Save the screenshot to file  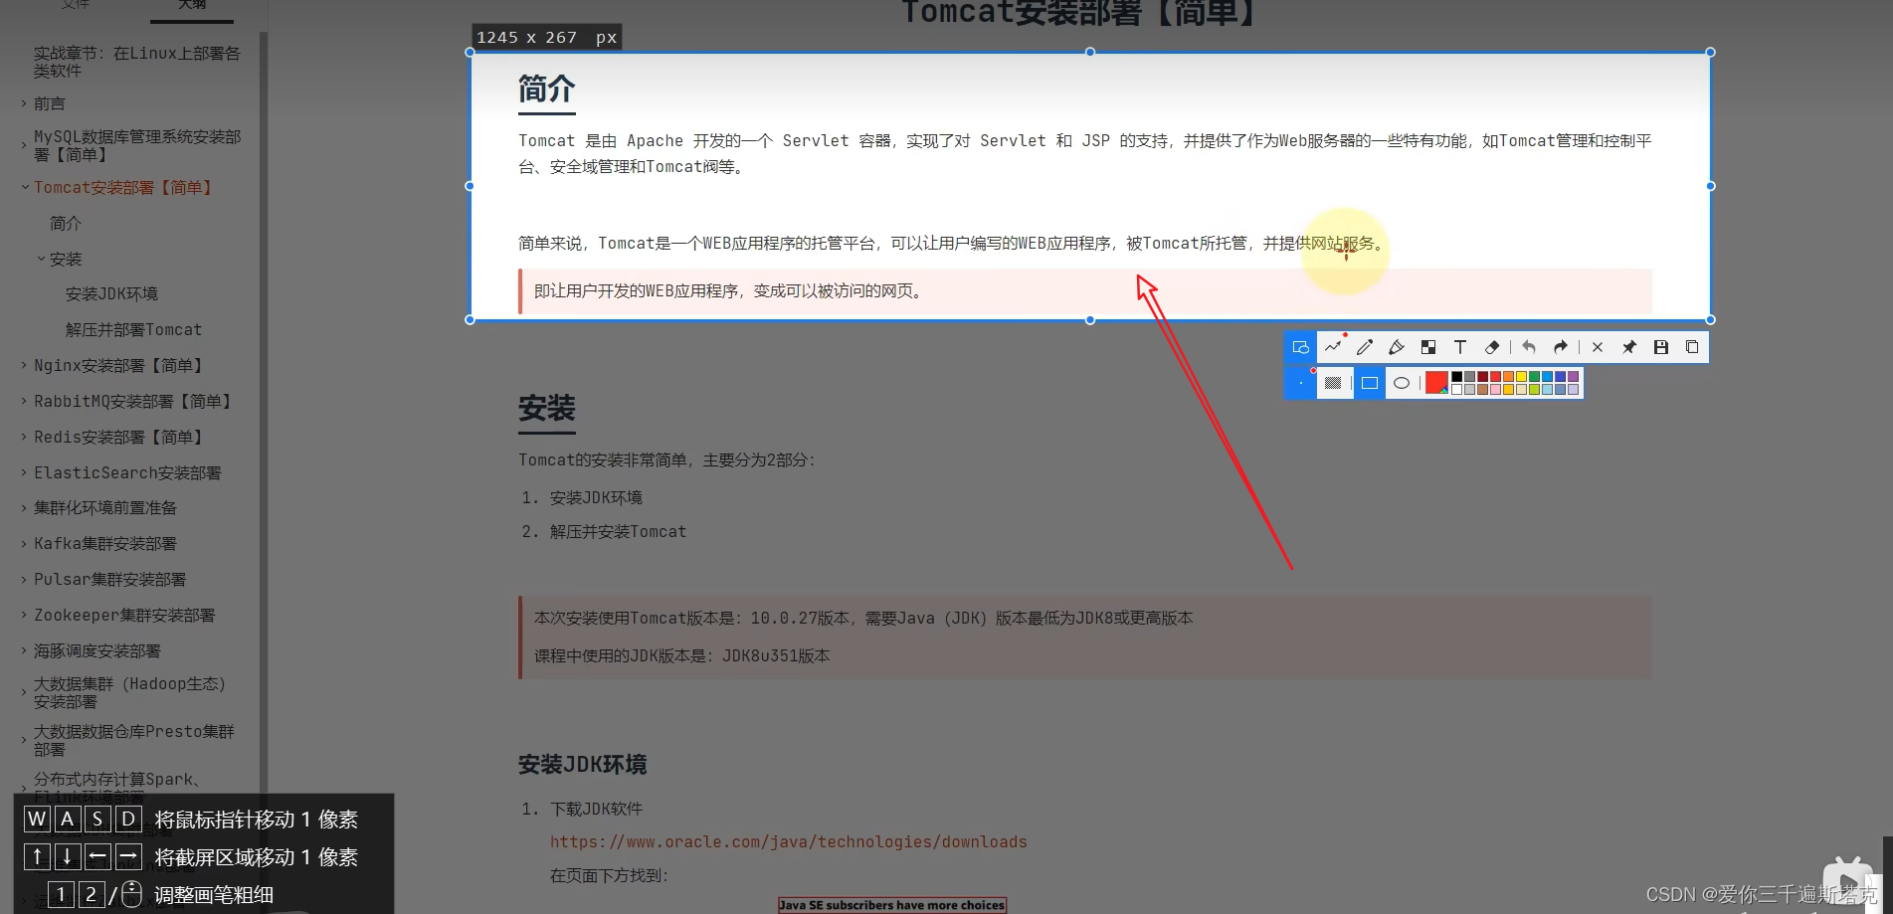click(1661, 347)
